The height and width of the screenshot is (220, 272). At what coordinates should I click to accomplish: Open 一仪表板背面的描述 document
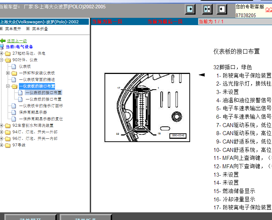[37, 80]
